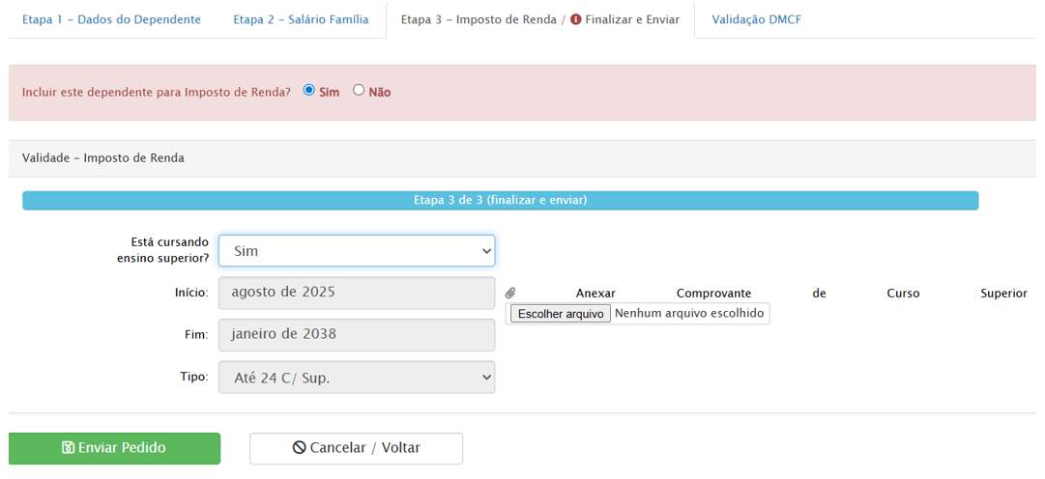Click the blue 'Etapa 3 de 3' progress bar
1045x479 pixels.
click(500, 200)
